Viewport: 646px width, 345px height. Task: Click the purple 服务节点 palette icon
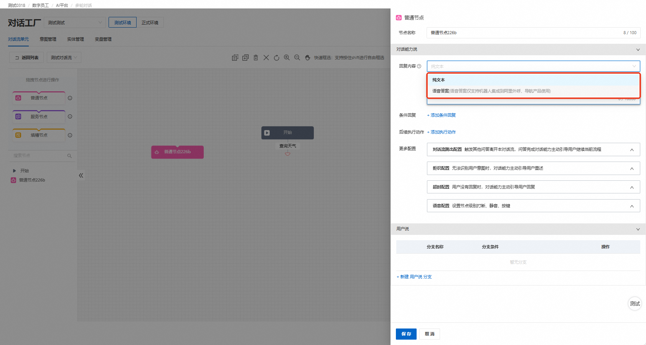point(18,116)
